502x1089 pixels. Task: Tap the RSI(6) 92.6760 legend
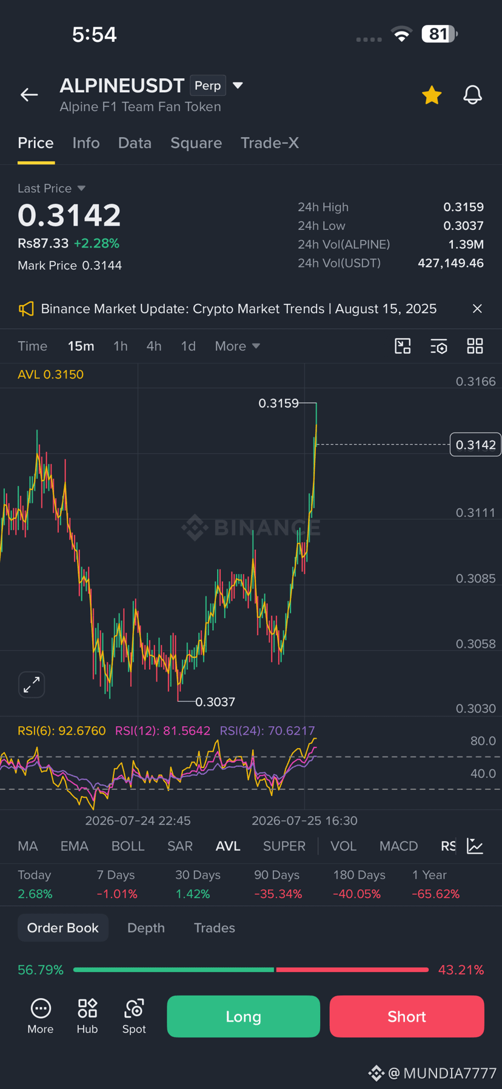62,731
